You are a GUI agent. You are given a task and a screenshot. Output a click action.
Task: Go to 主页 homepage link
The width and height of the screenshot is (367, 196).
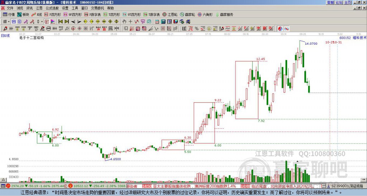point(348,3)
